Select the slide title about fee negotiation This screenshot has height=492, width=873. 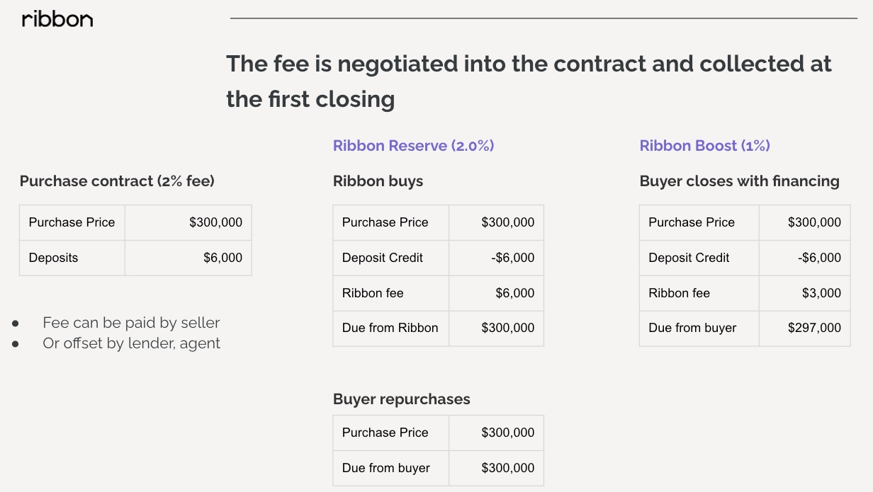pos(529,81)
